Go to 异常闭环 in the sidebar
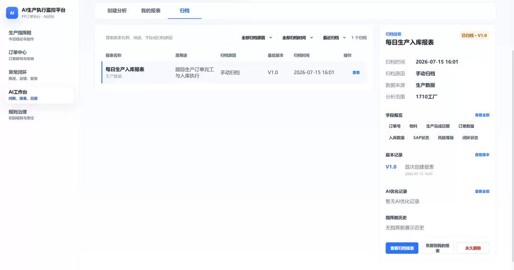 (x=40, y=75)
